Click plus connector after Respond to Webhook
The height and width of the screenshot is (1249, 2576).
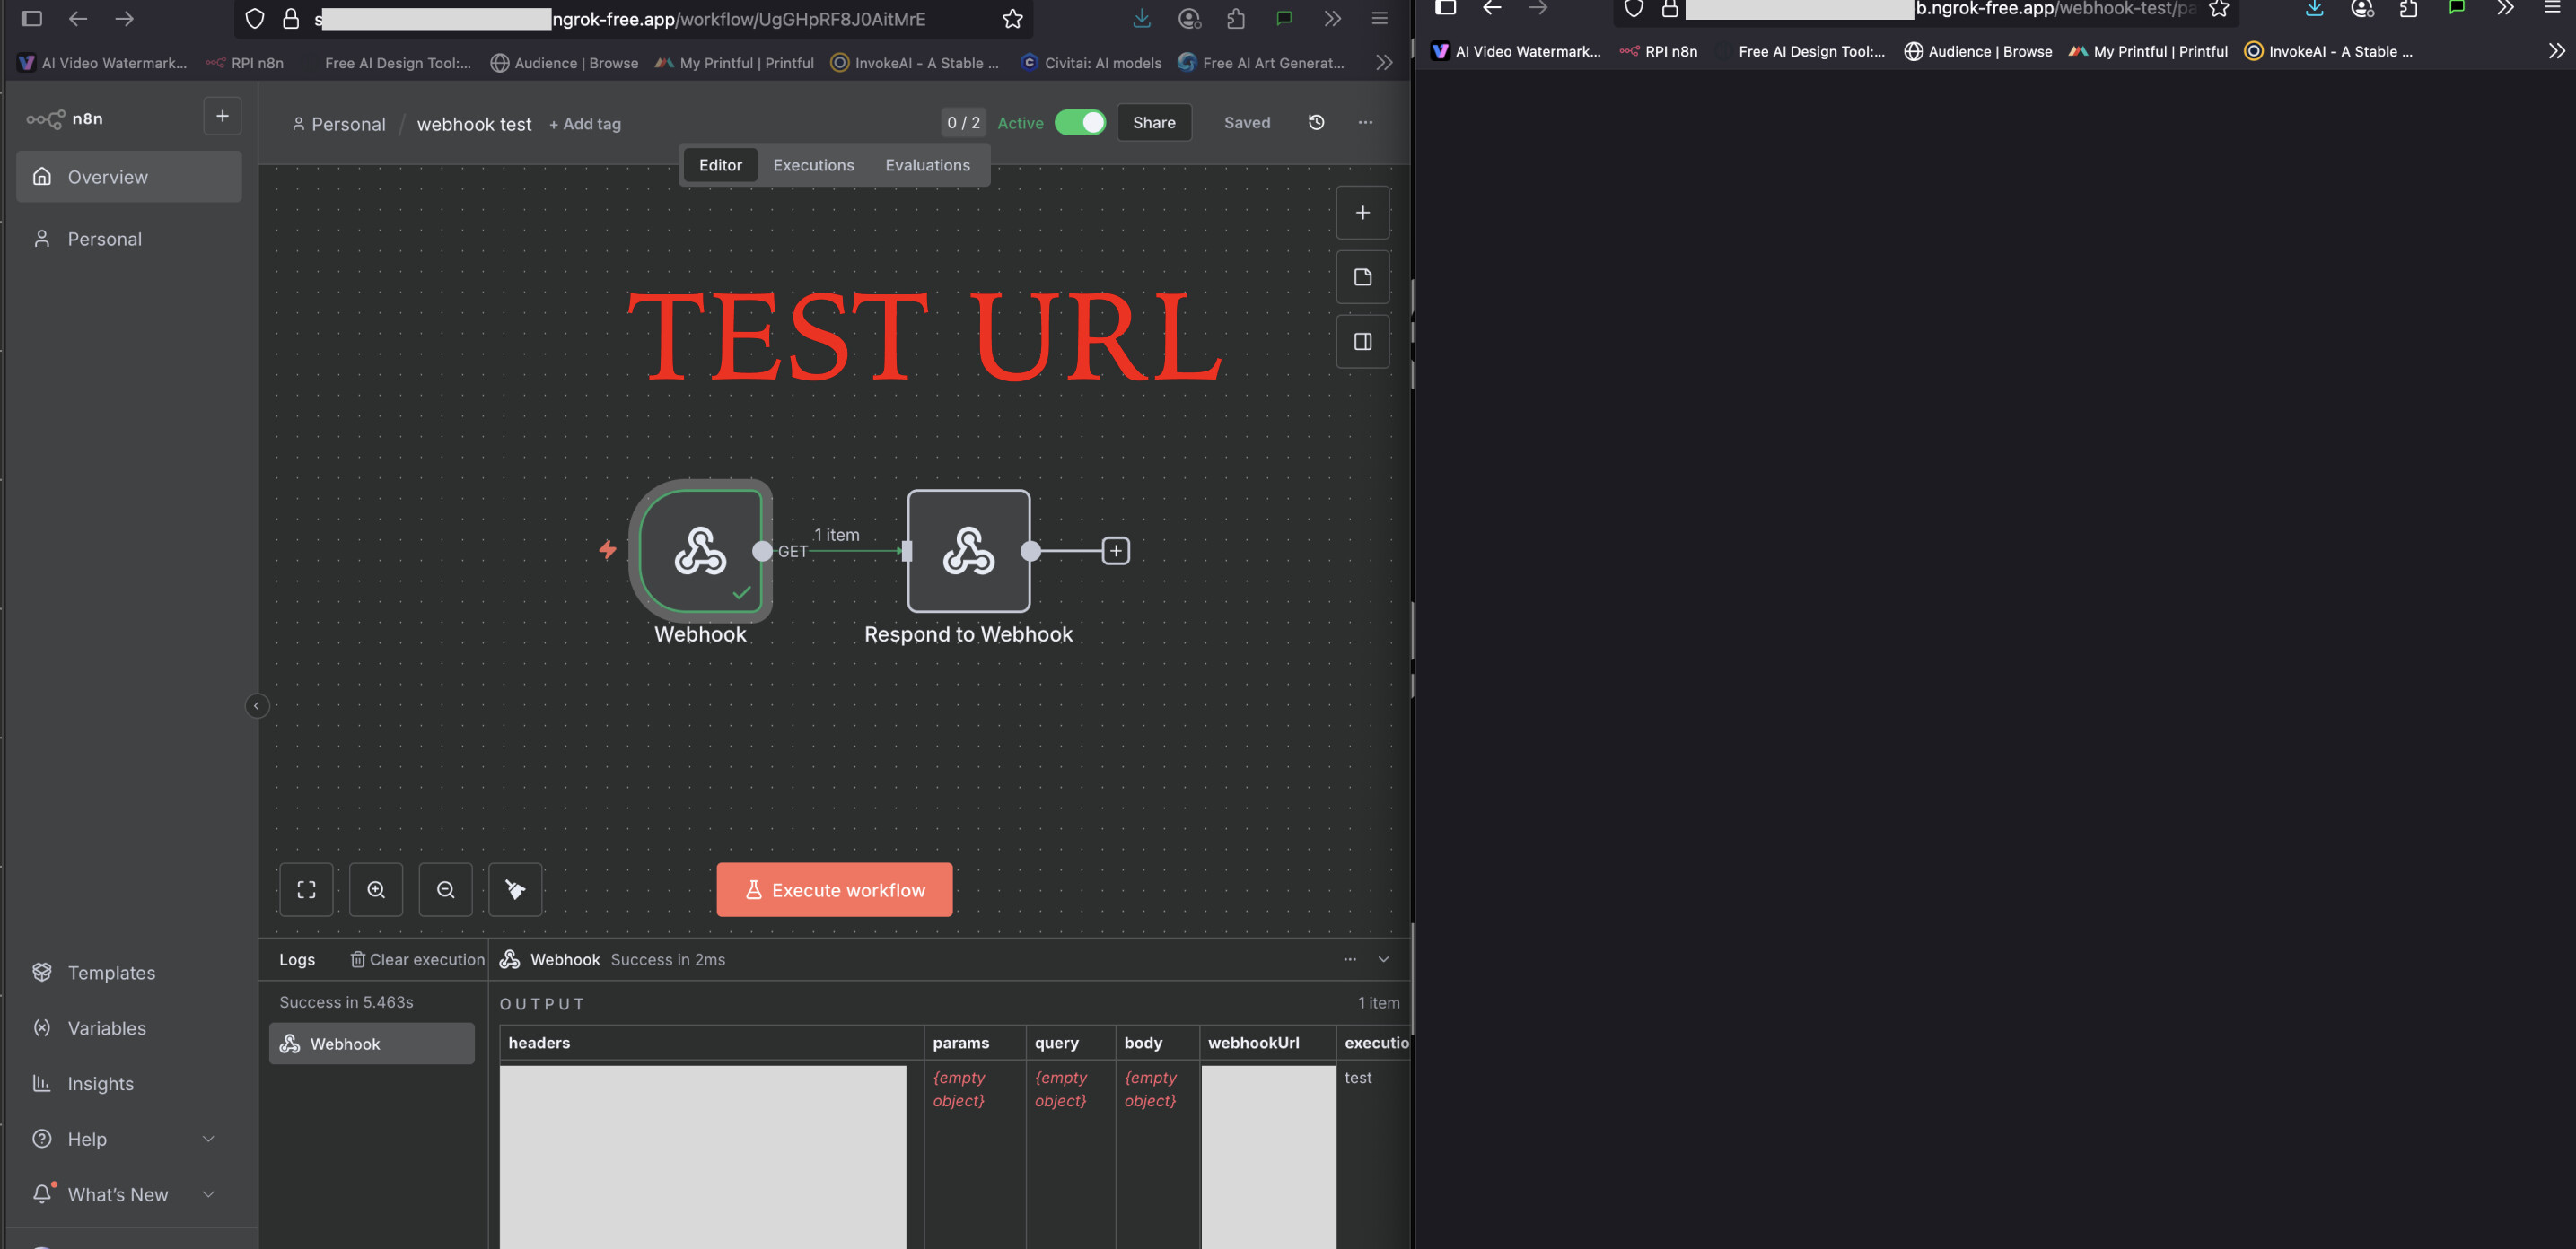pos(1115,550)
